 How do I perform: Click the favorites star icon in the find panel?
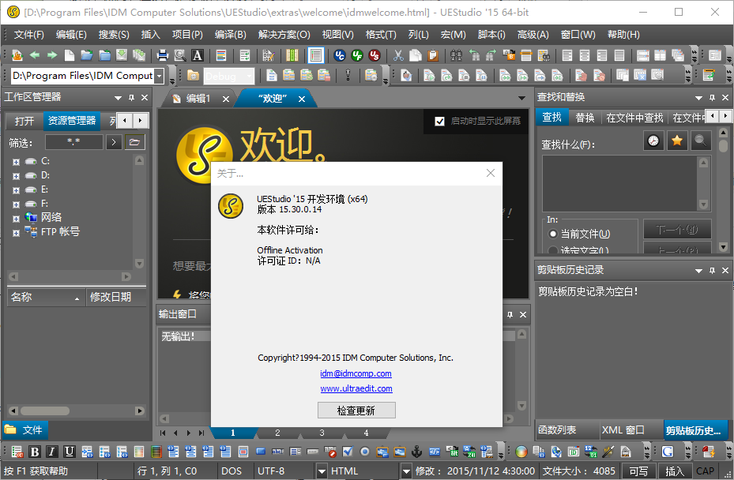pos(676,141)
